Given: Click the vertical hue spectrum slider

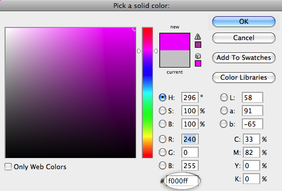Looking at the screenshot, I should coord(147,93).
